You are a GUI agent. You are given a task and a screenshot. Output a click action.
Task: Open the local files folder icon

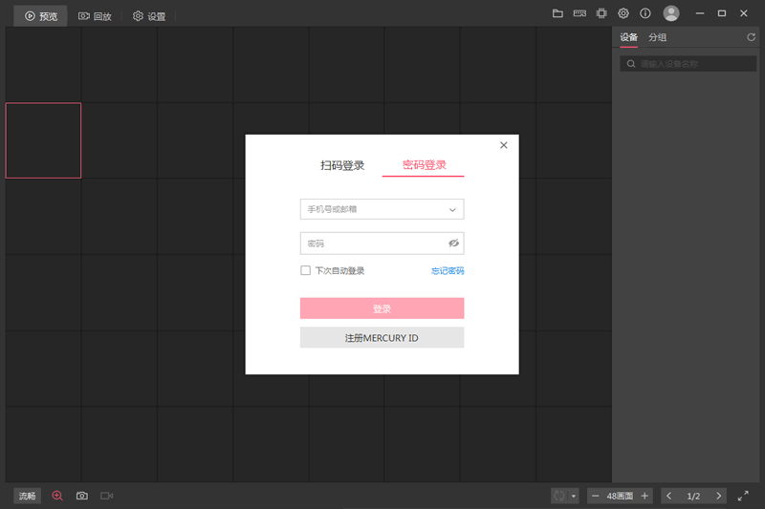(x=557, y=13)
